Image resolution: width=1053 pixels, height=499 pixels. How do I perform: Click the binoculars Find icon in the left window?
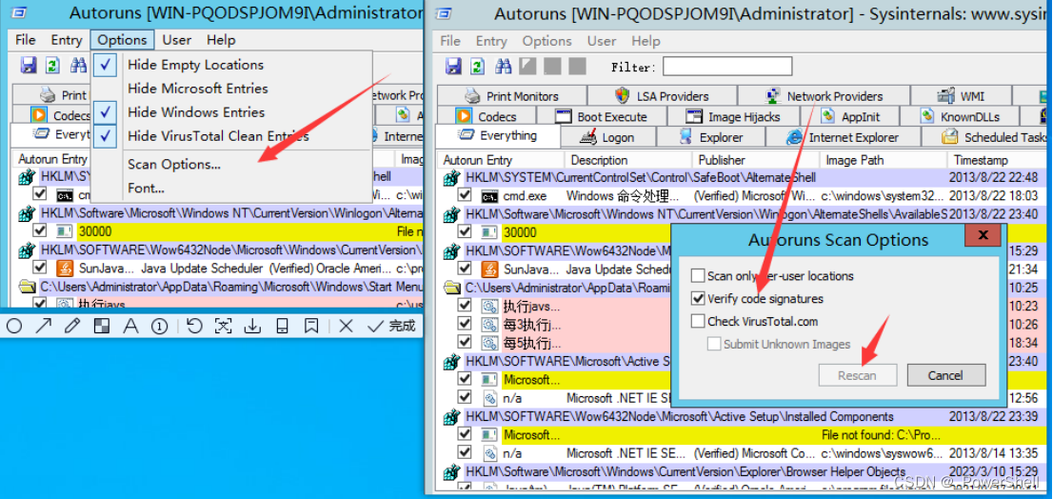click(x=79, y=65)
